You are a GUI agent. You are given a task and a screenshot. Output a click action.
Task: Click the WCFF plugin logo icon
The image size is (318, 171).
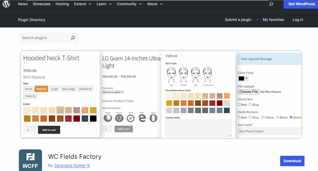30,160
